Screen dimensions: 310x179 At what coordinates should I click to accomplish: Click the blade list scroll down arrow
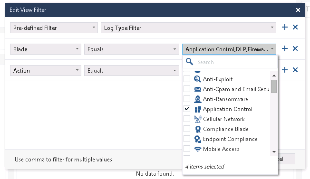coord(274,152)
